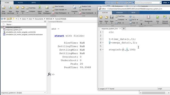Viewport: 170px width, 95px height.
Task: Click New Variable
Action: [58, 6]
